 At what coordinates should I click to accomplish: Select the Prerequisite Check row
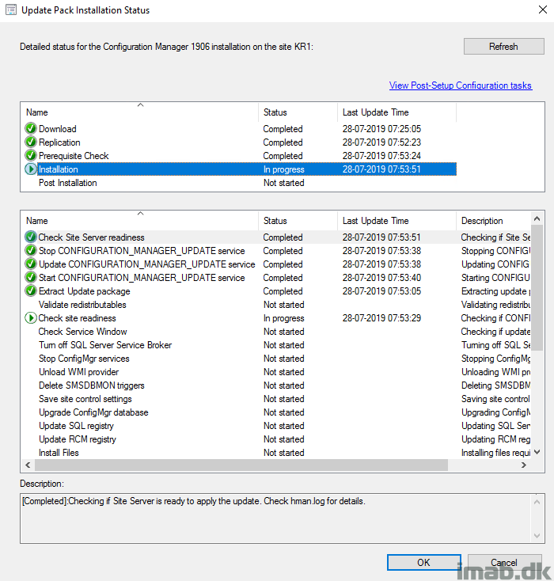239,156
